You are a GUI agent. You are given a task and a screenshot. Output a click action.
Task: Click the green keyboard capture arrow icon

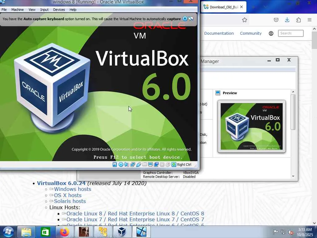pos(174,165)
